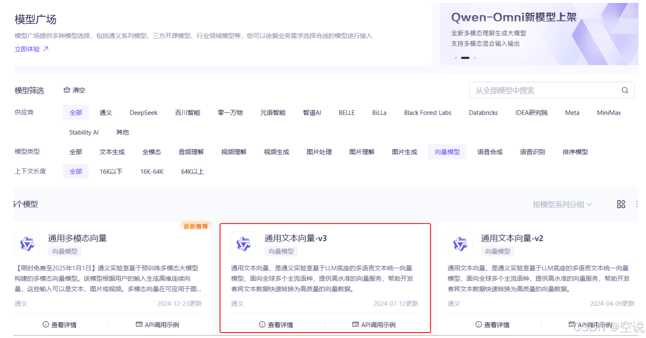The height and width of the screenshot is (338, 646).
Task: Filter supplier by MiniMax
Action: click(x=609, y=113)
